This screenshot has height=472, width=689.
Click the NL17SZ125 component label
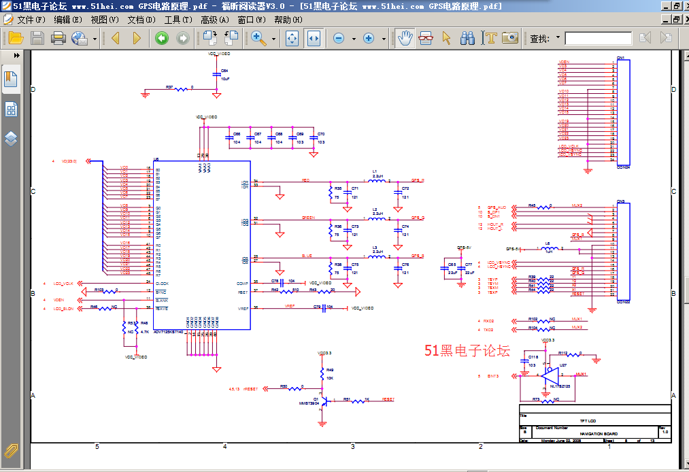(560, 386)
